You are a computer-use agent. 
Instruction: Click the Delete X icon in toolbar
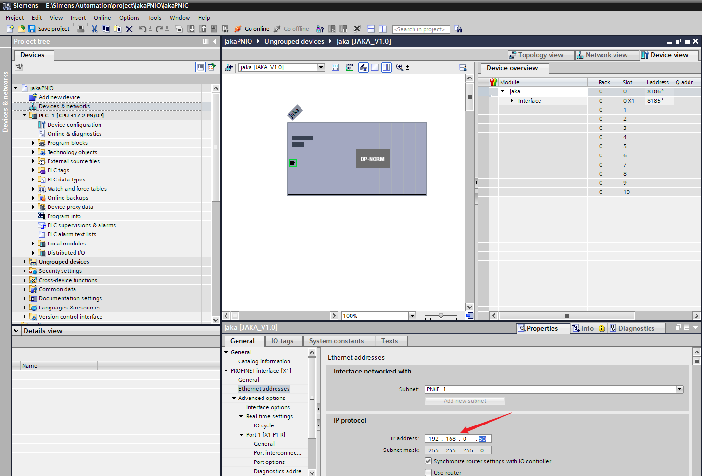pos(129,29)
